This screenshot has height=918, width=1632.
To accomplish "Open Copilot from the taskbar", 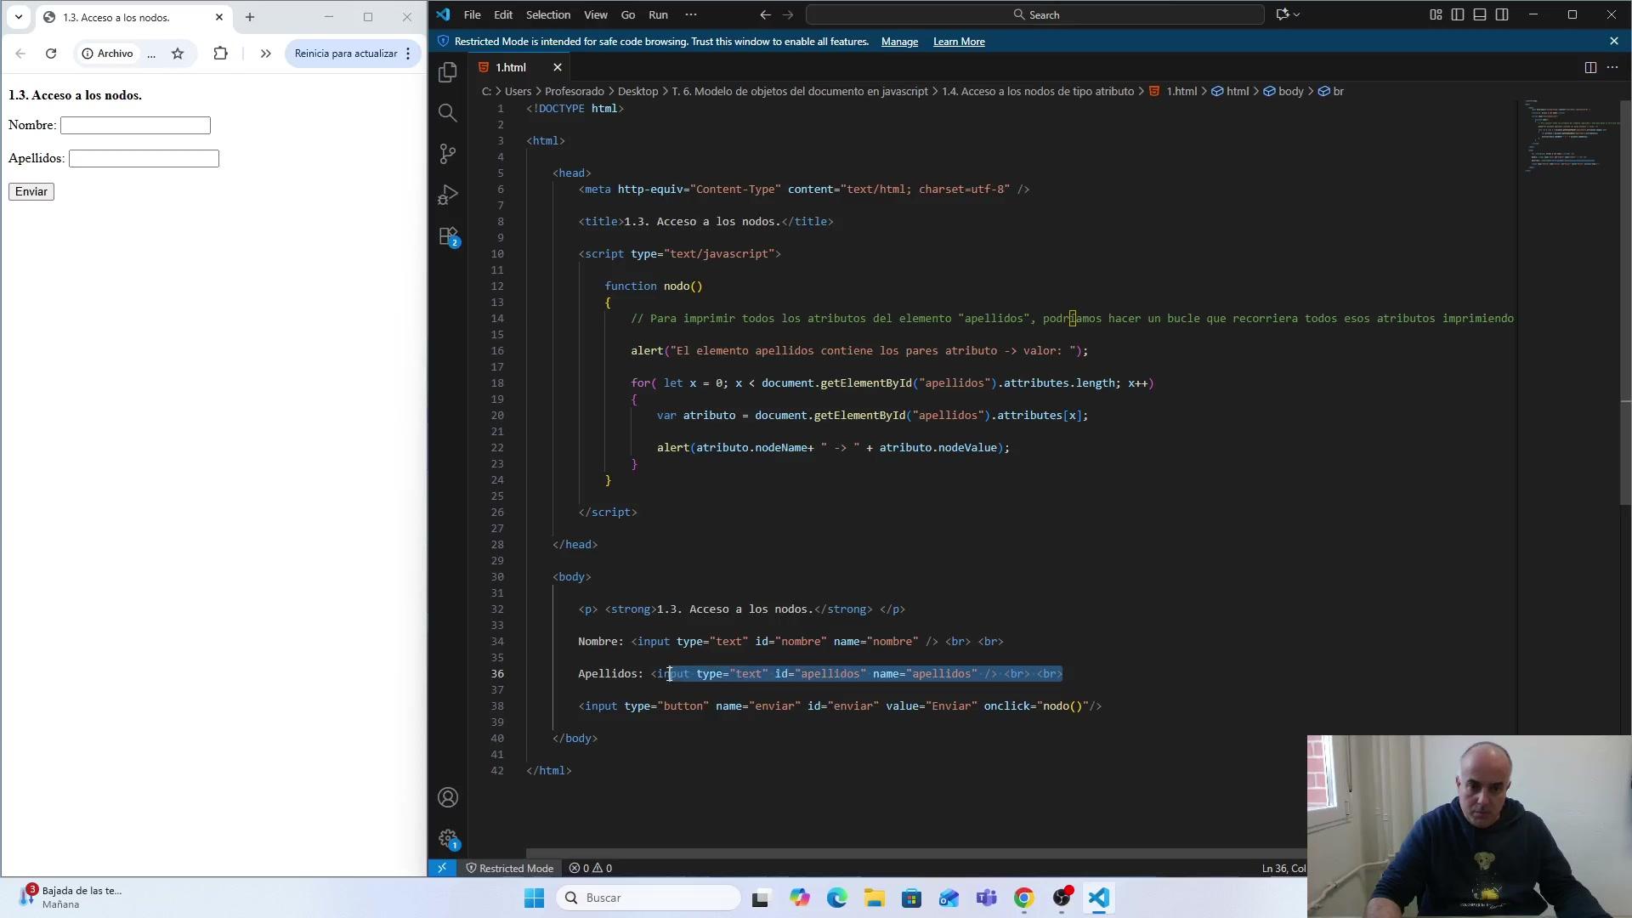I will 800,898.
